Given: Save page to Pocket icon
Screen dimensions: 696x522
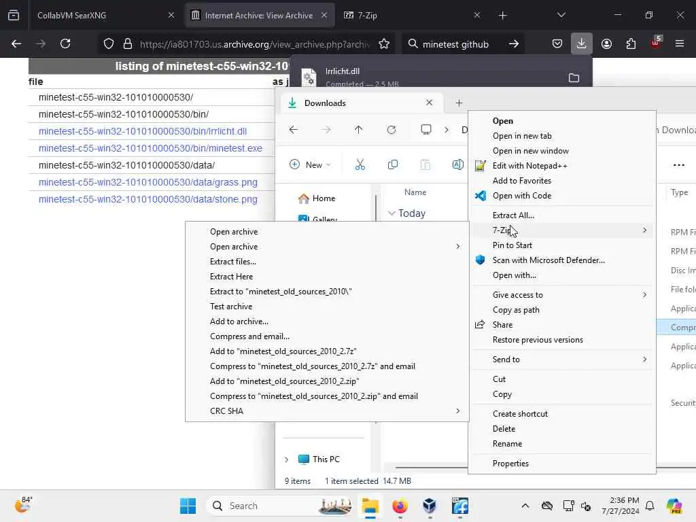Looking at the screenshot, I should [x=557, y=44].
